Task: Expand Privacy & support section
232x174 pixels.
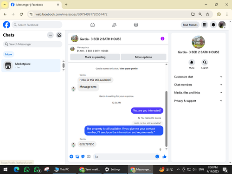Action: click(198, 101)
